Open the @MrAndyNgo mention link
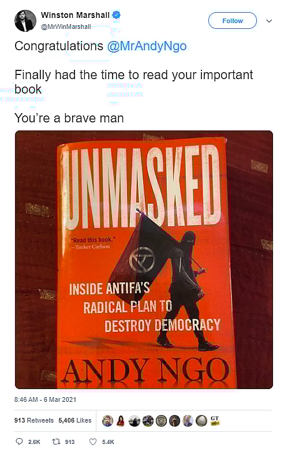 tap(147, 46)
